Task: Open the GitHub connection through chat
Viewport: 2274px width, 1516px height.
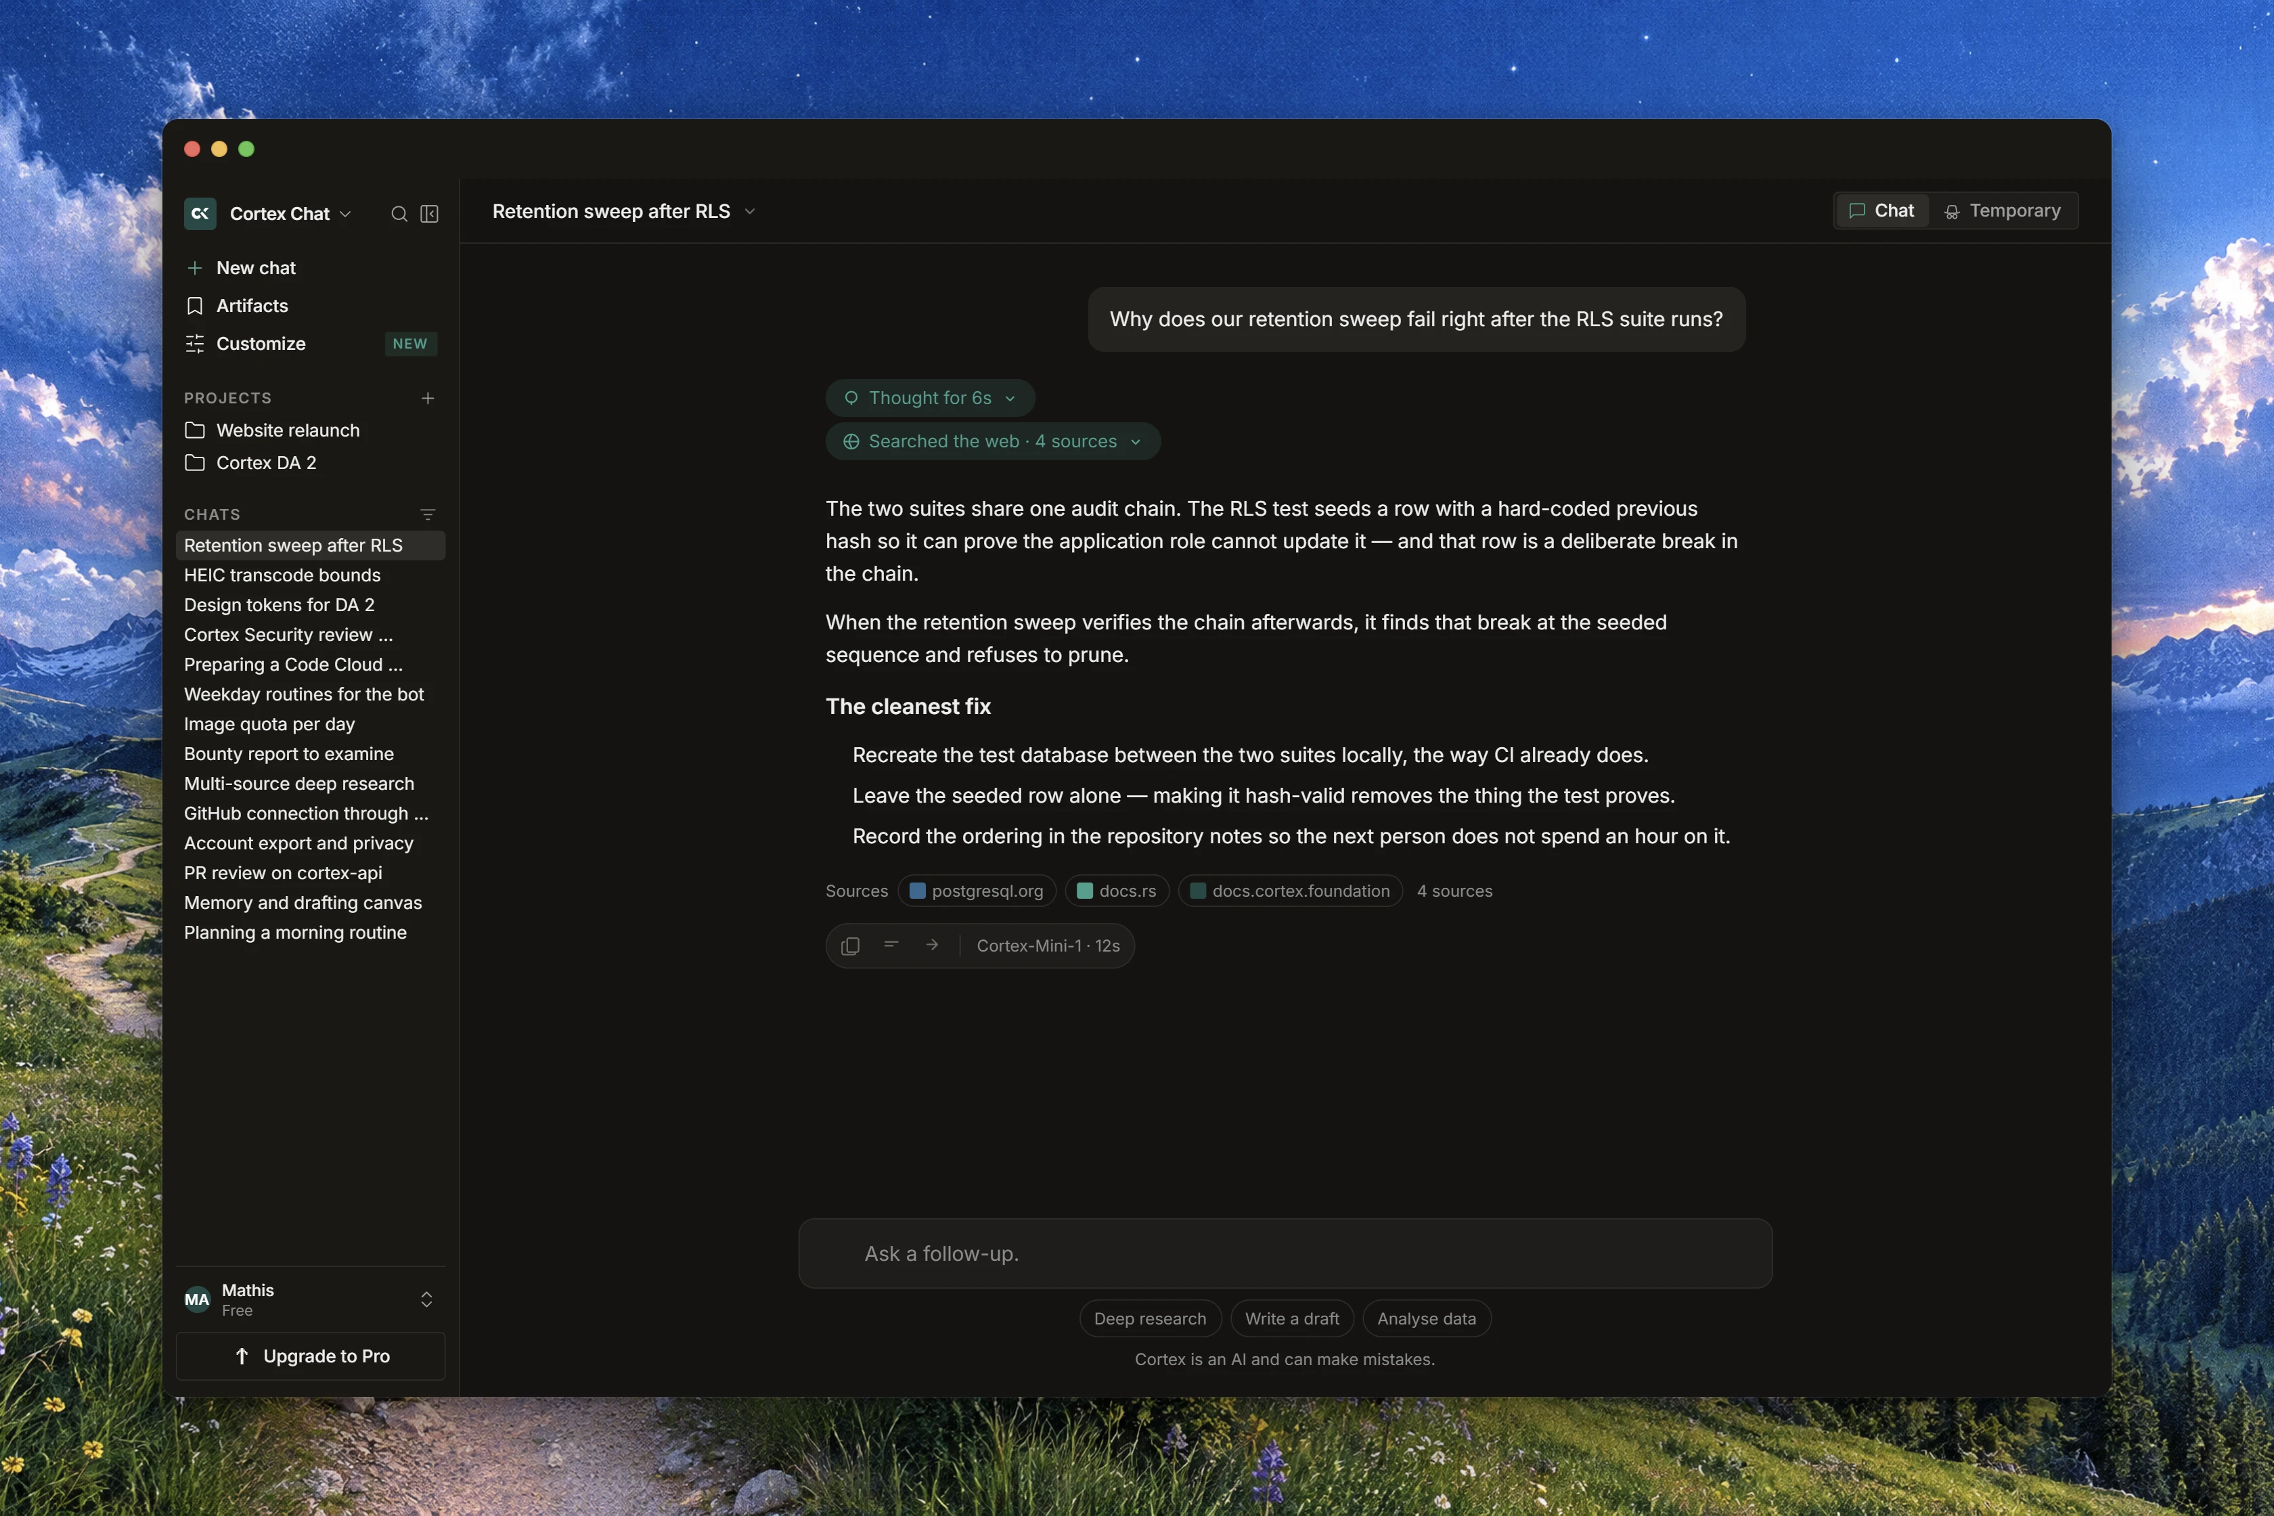Action: click(x=311, y=813)
